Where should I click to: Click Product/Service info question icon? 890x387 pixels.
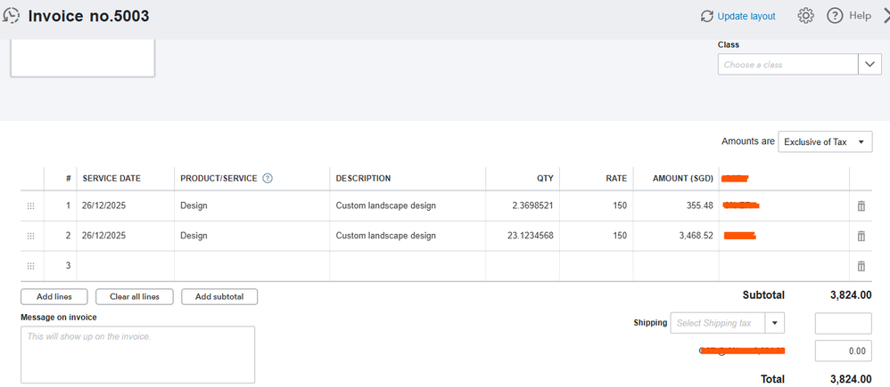pos(268,178)
